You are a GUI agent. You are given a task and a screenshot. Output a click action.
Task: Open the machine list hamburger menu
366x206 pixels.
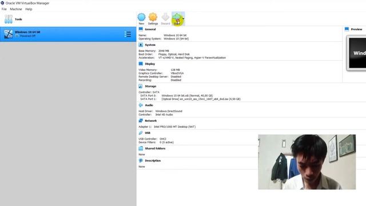(128, 34)
